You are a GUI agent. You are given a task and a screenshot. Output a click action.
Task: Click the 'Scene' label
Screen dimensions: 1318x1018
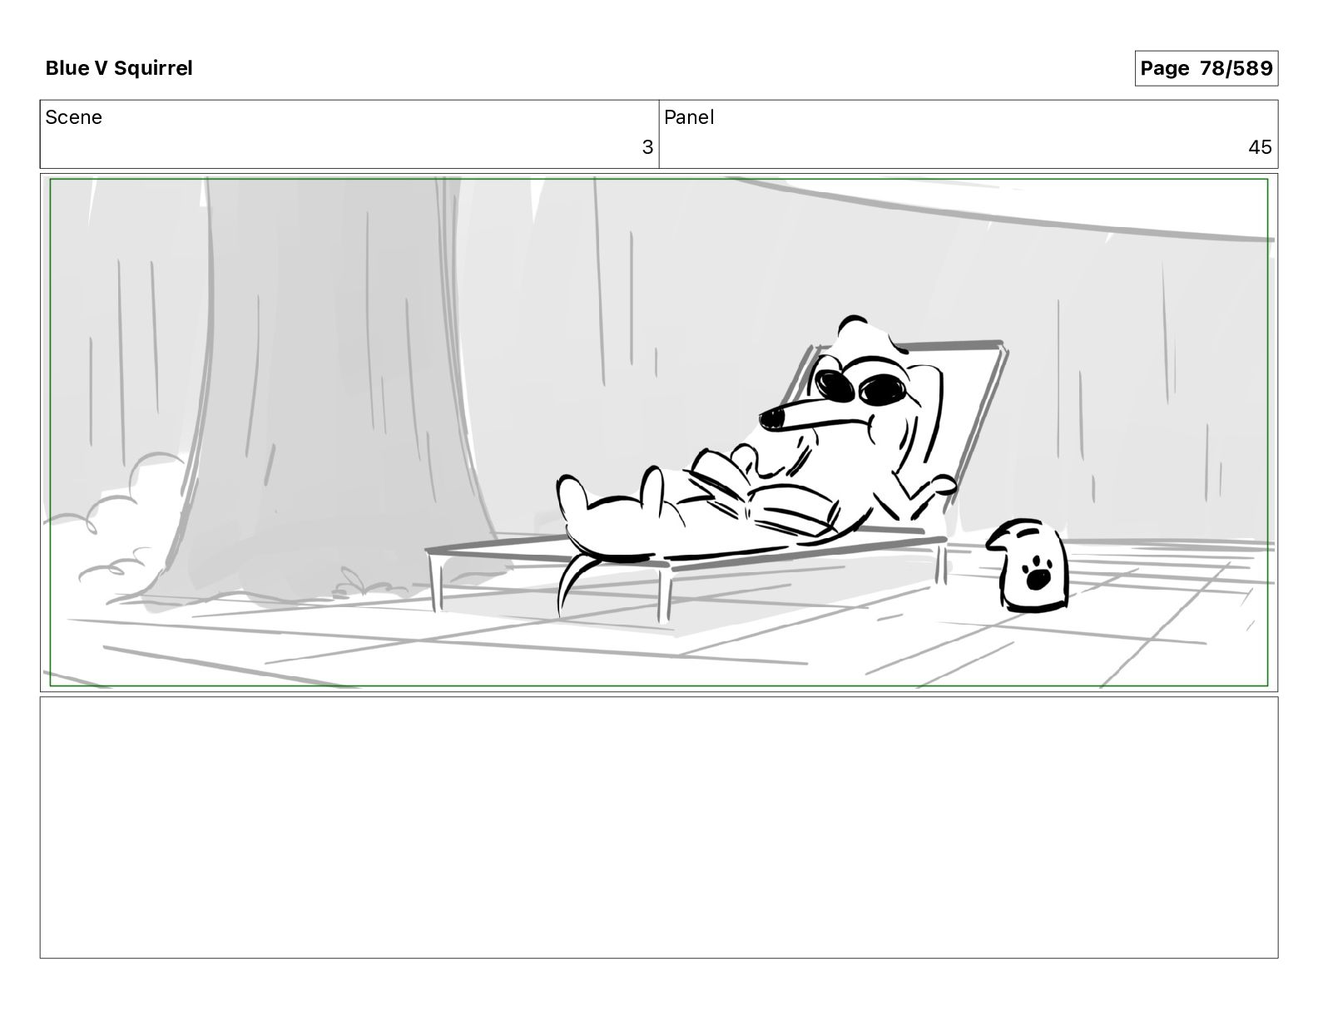[x=74, y=117]
